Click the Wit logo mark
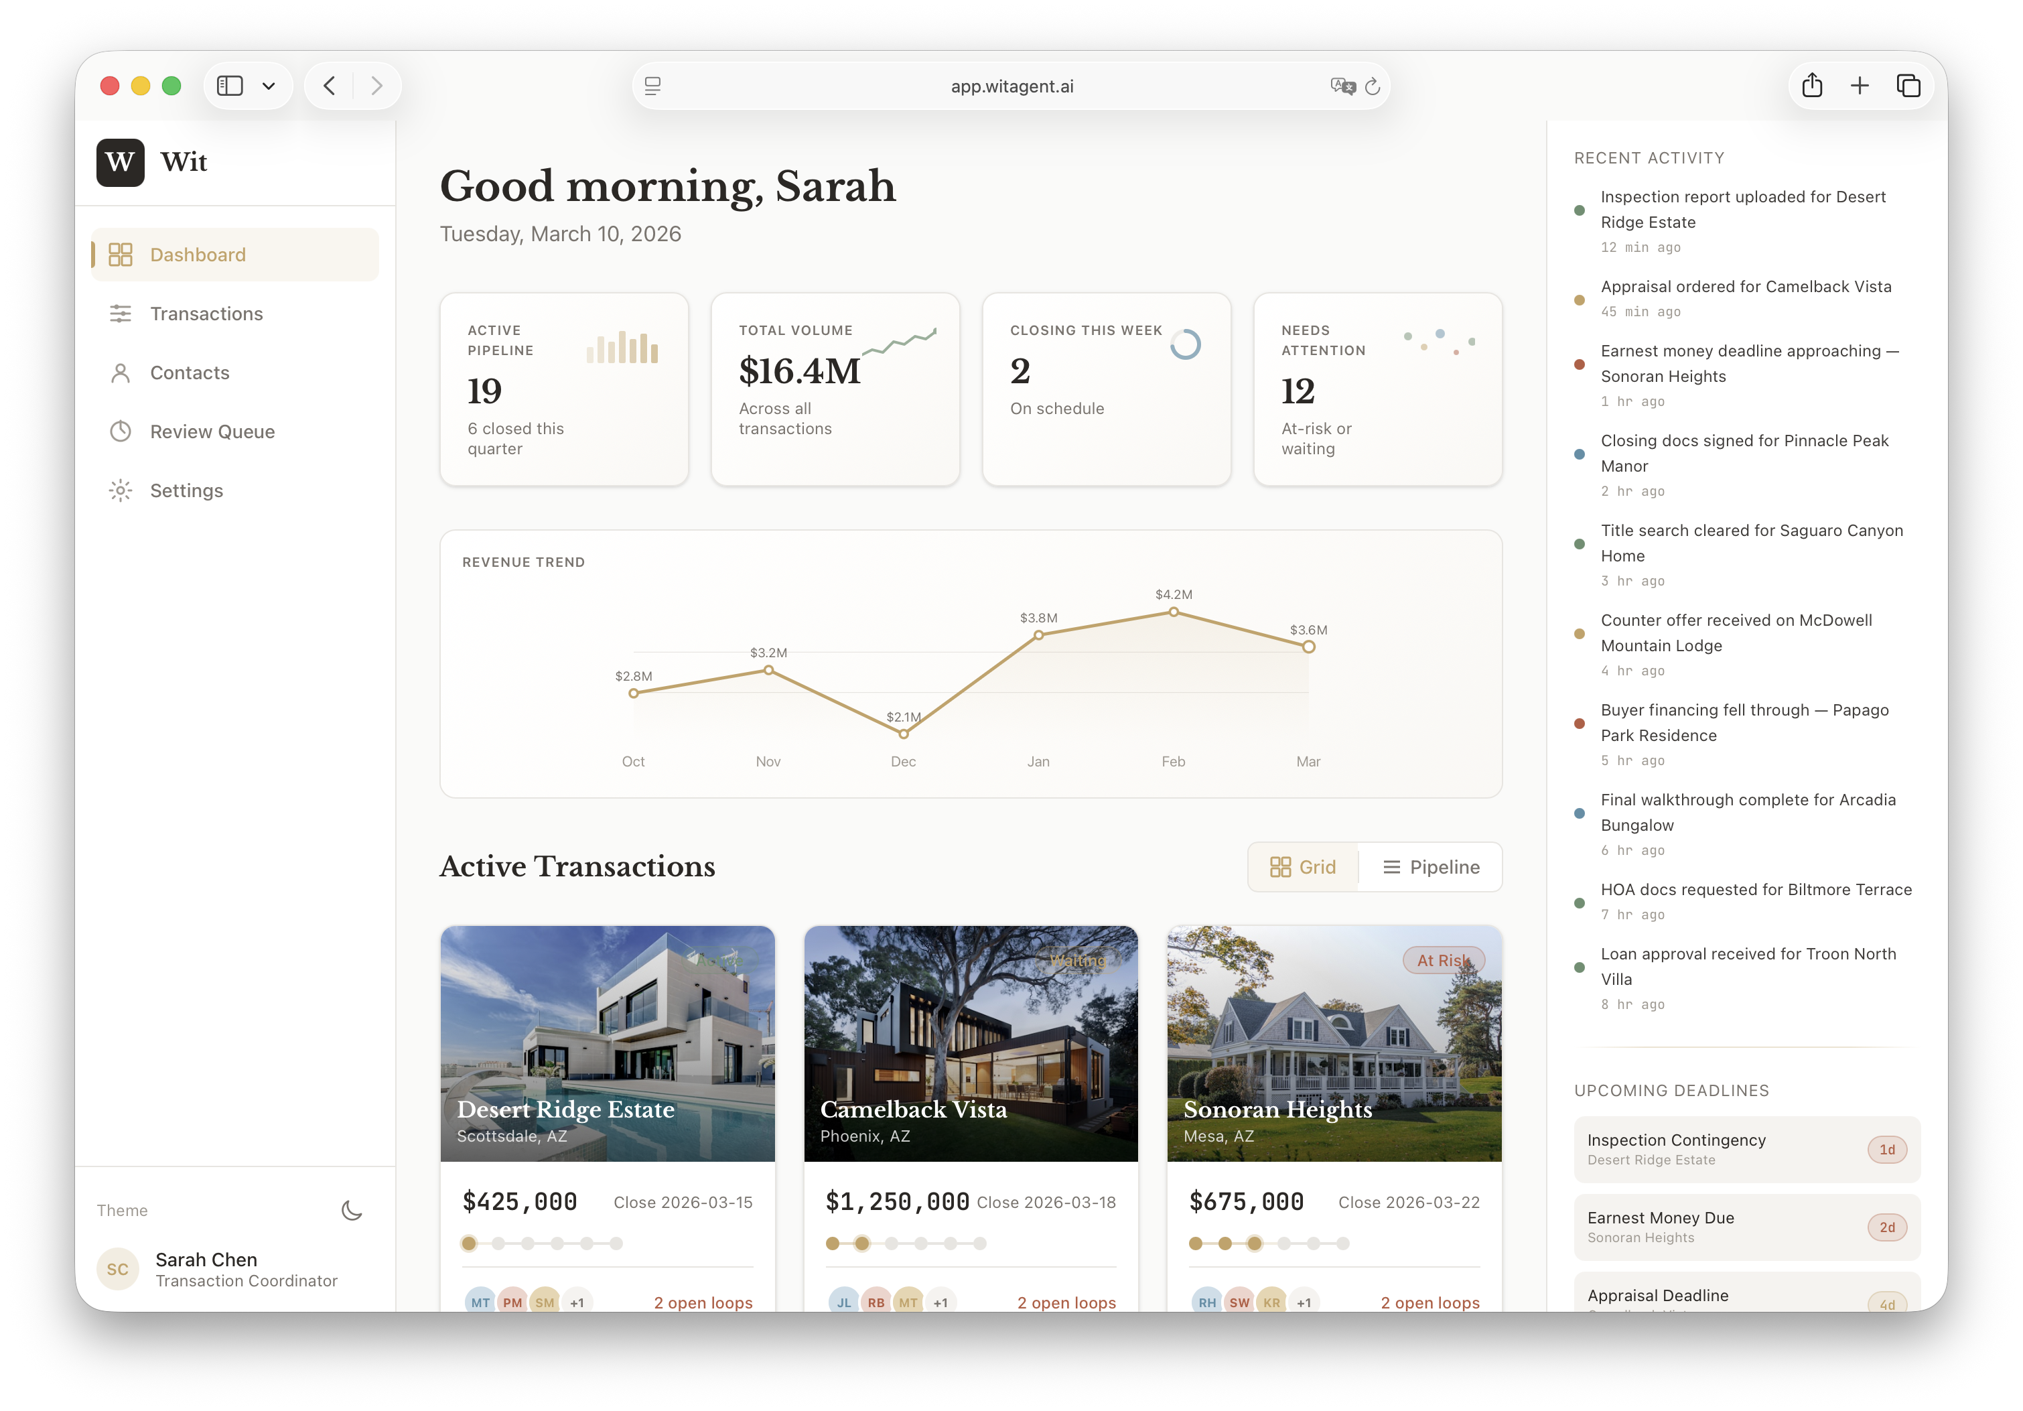Viewport: 2023px width, 1411px height. (x=121, y=162)
